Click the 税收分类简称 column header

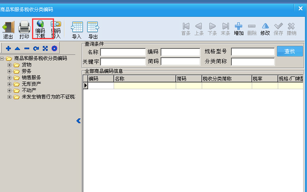[226, 79]
